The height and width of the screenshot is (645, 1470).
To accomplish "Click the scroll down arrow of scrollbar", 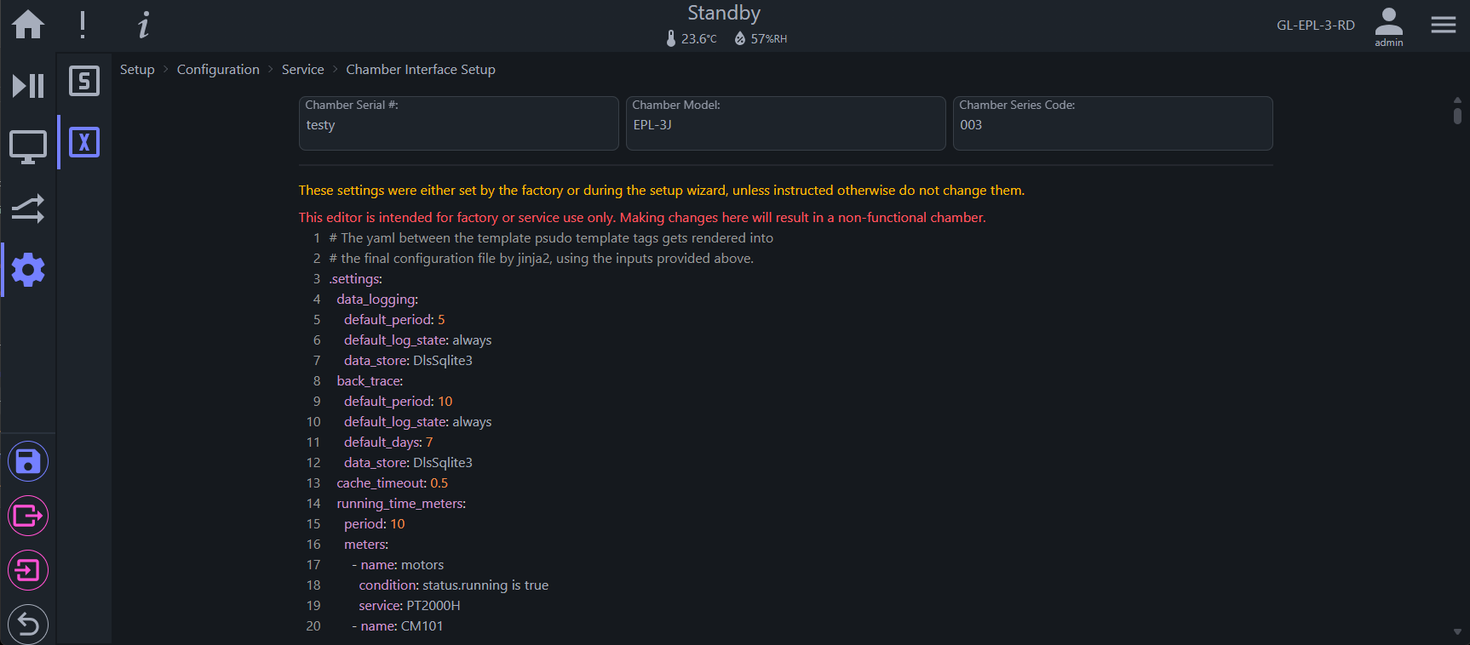I will click(1457, 632).
